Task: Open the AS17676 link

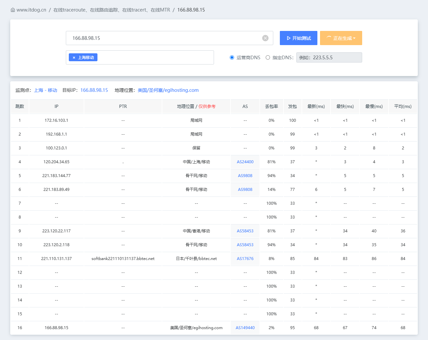Action: pos(245,259)
